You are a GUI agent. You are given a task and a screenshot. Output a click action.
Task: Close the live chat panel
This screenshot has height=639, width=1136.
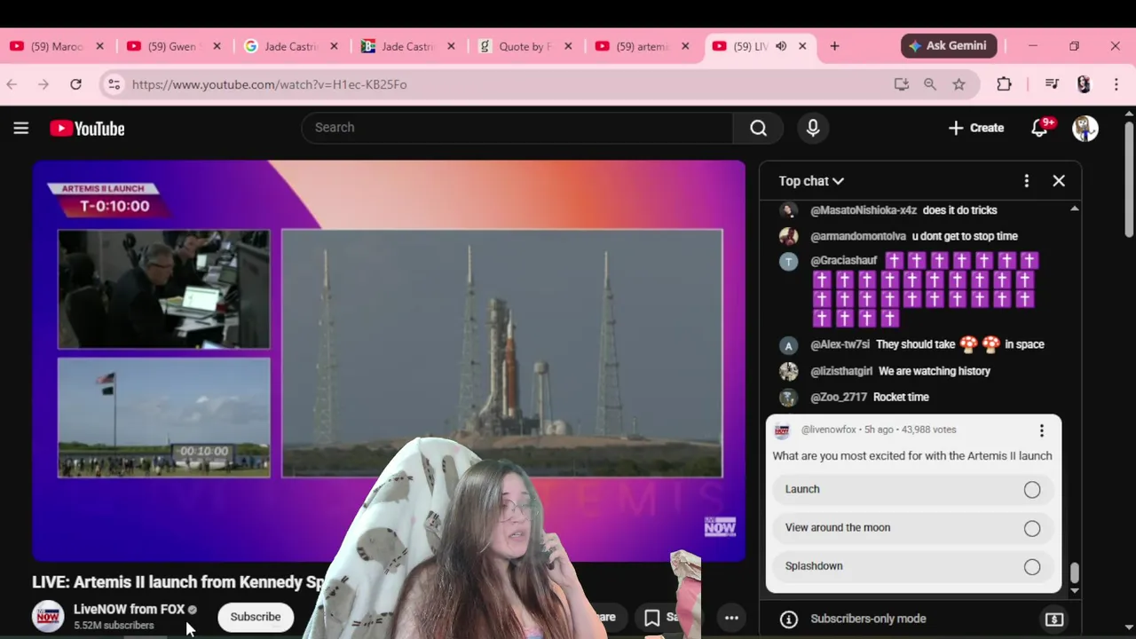click(x=1059, y=181)
